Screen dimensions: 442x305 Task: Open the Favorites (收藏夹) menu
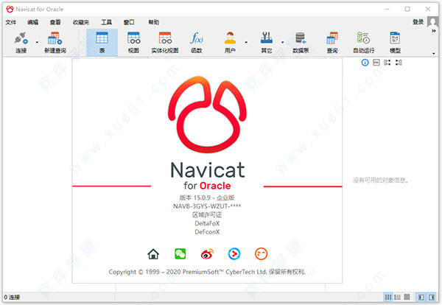click(x=81, y=22)
